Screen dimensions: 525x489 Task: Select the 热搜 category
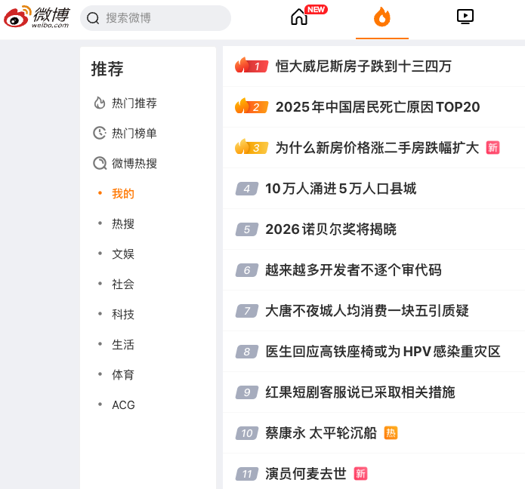point(123,224)
